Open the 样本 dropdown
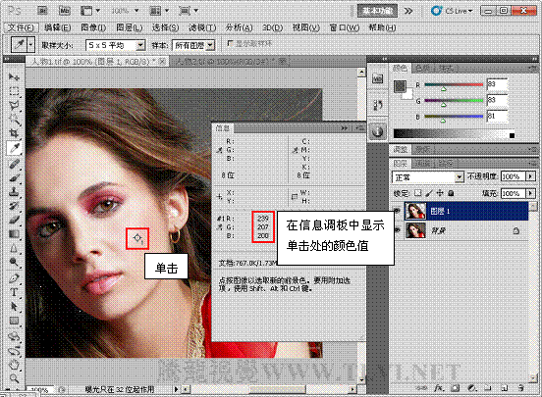This screenshot has width=542, height=397. tap(193, 45)
